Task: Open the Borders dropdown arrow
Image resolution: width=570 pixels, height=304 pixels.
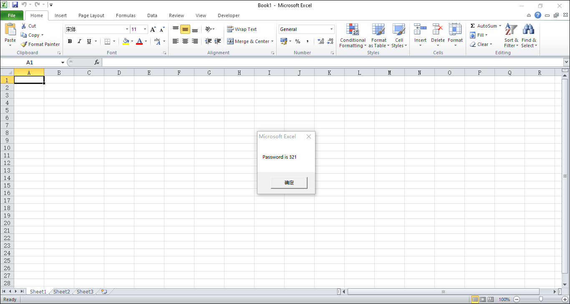Action: 115,41
